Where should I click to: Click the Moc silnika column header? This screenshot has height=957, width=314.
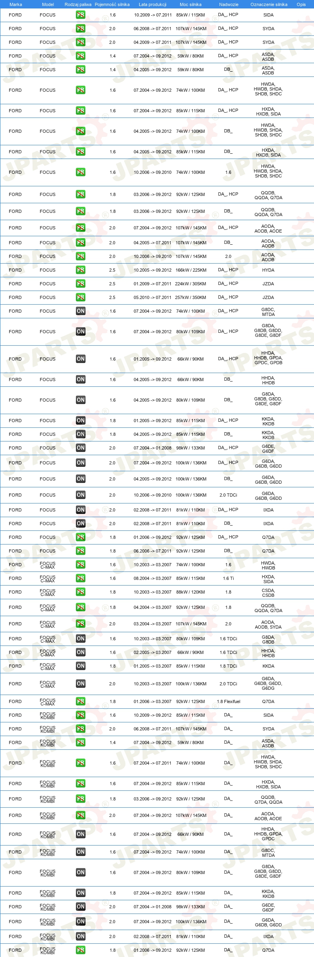tap(191, 4)
